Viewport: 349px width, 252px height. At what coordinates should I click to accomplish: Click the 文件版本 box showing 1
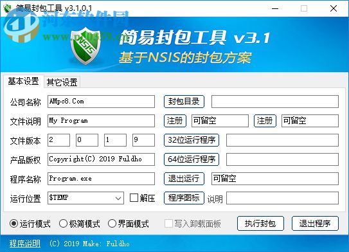click(115, 140)
